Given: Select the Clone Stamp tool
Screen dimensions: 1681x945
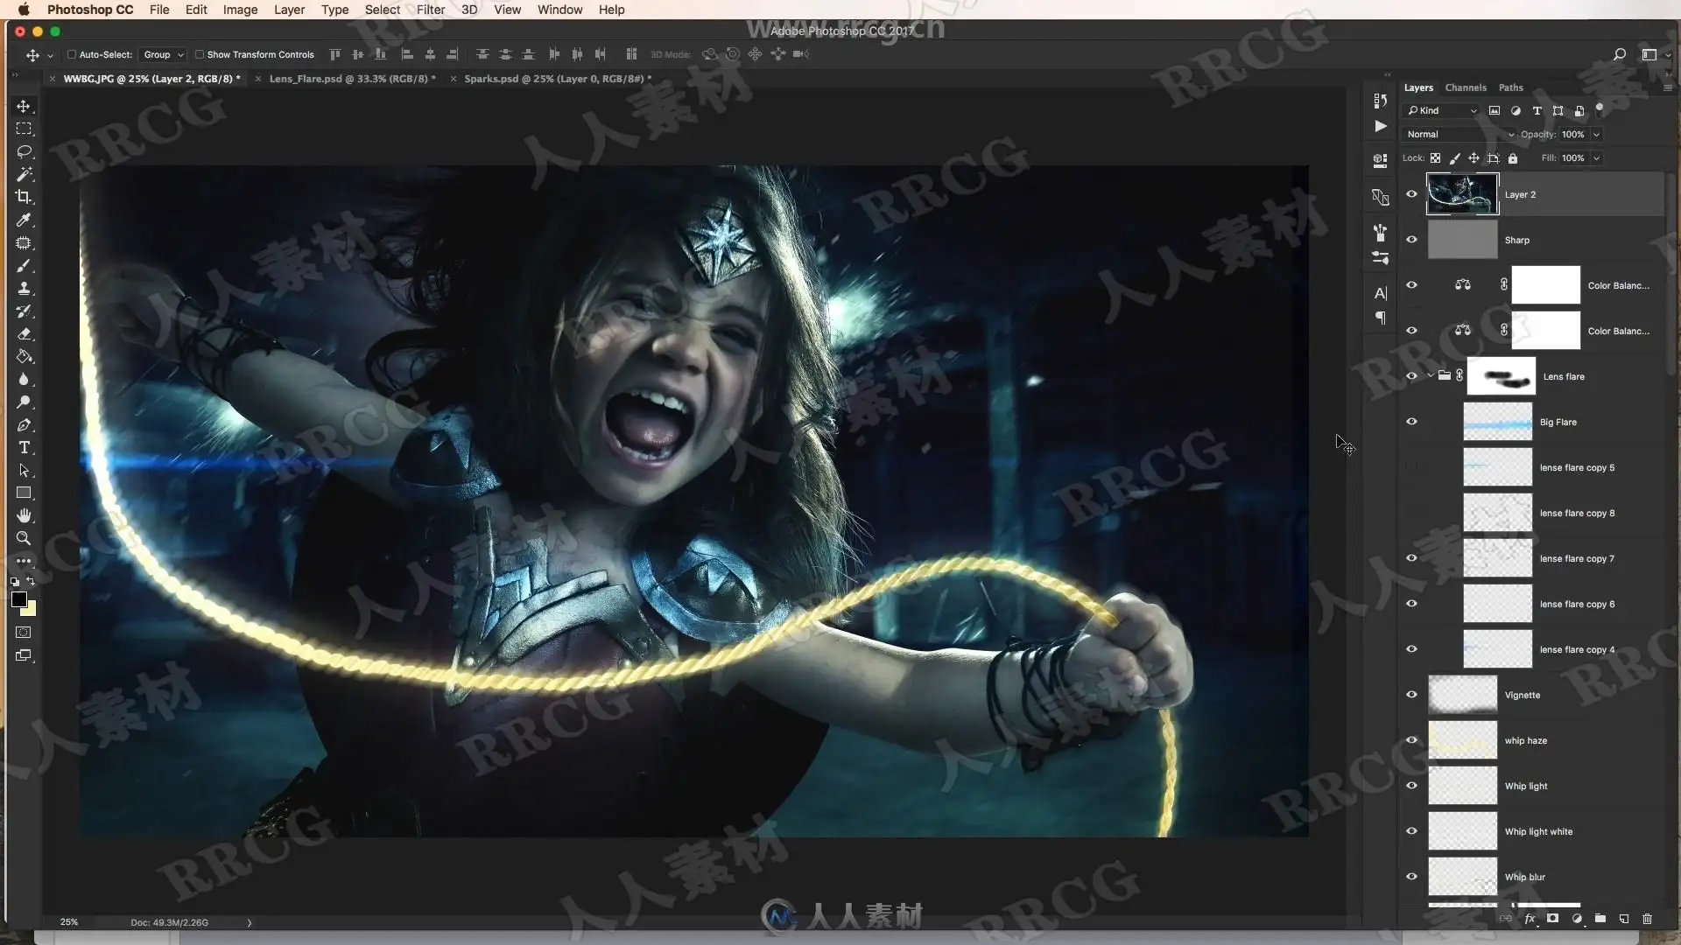Looking at the screenshot, I should tap(24, 288).
